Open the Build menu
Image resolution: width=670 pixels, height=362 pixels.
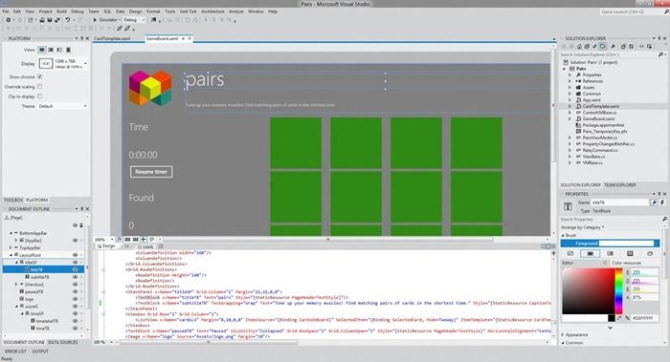point(61,11)
